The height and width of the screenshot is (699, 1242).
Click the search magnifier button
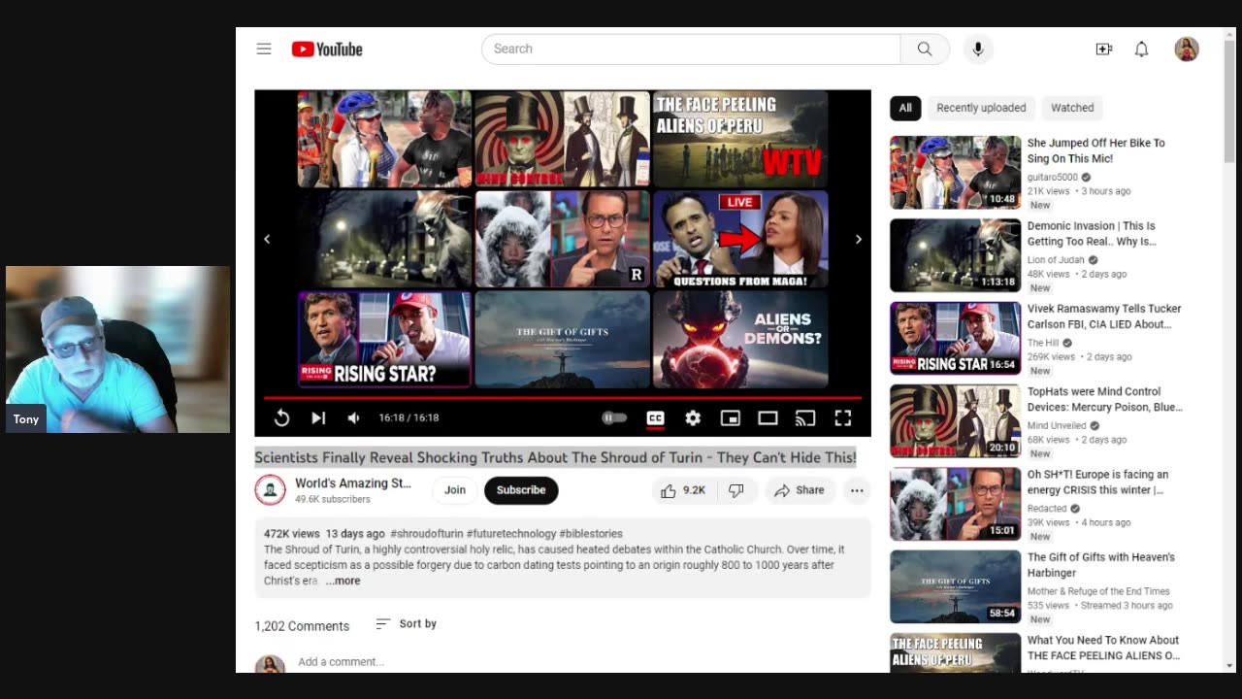925,49
